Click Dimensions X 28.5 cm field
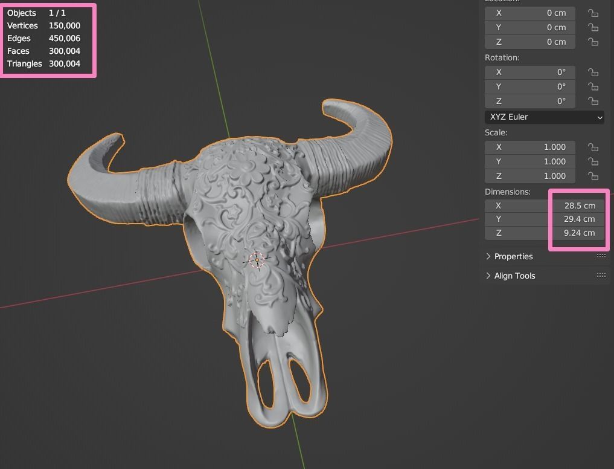The height and width of the screenshot is (469, 614). point(545,206)
